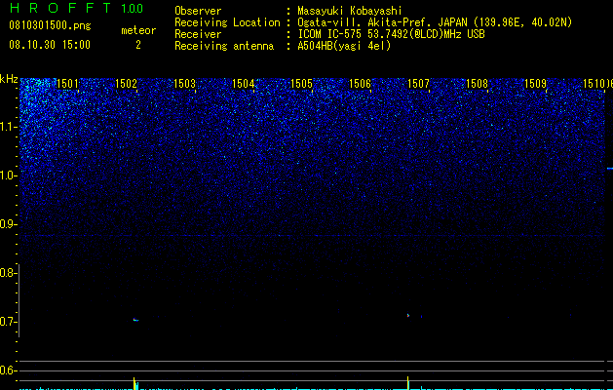
Task: Click the HROFFT program title
Action: point(60,8)
